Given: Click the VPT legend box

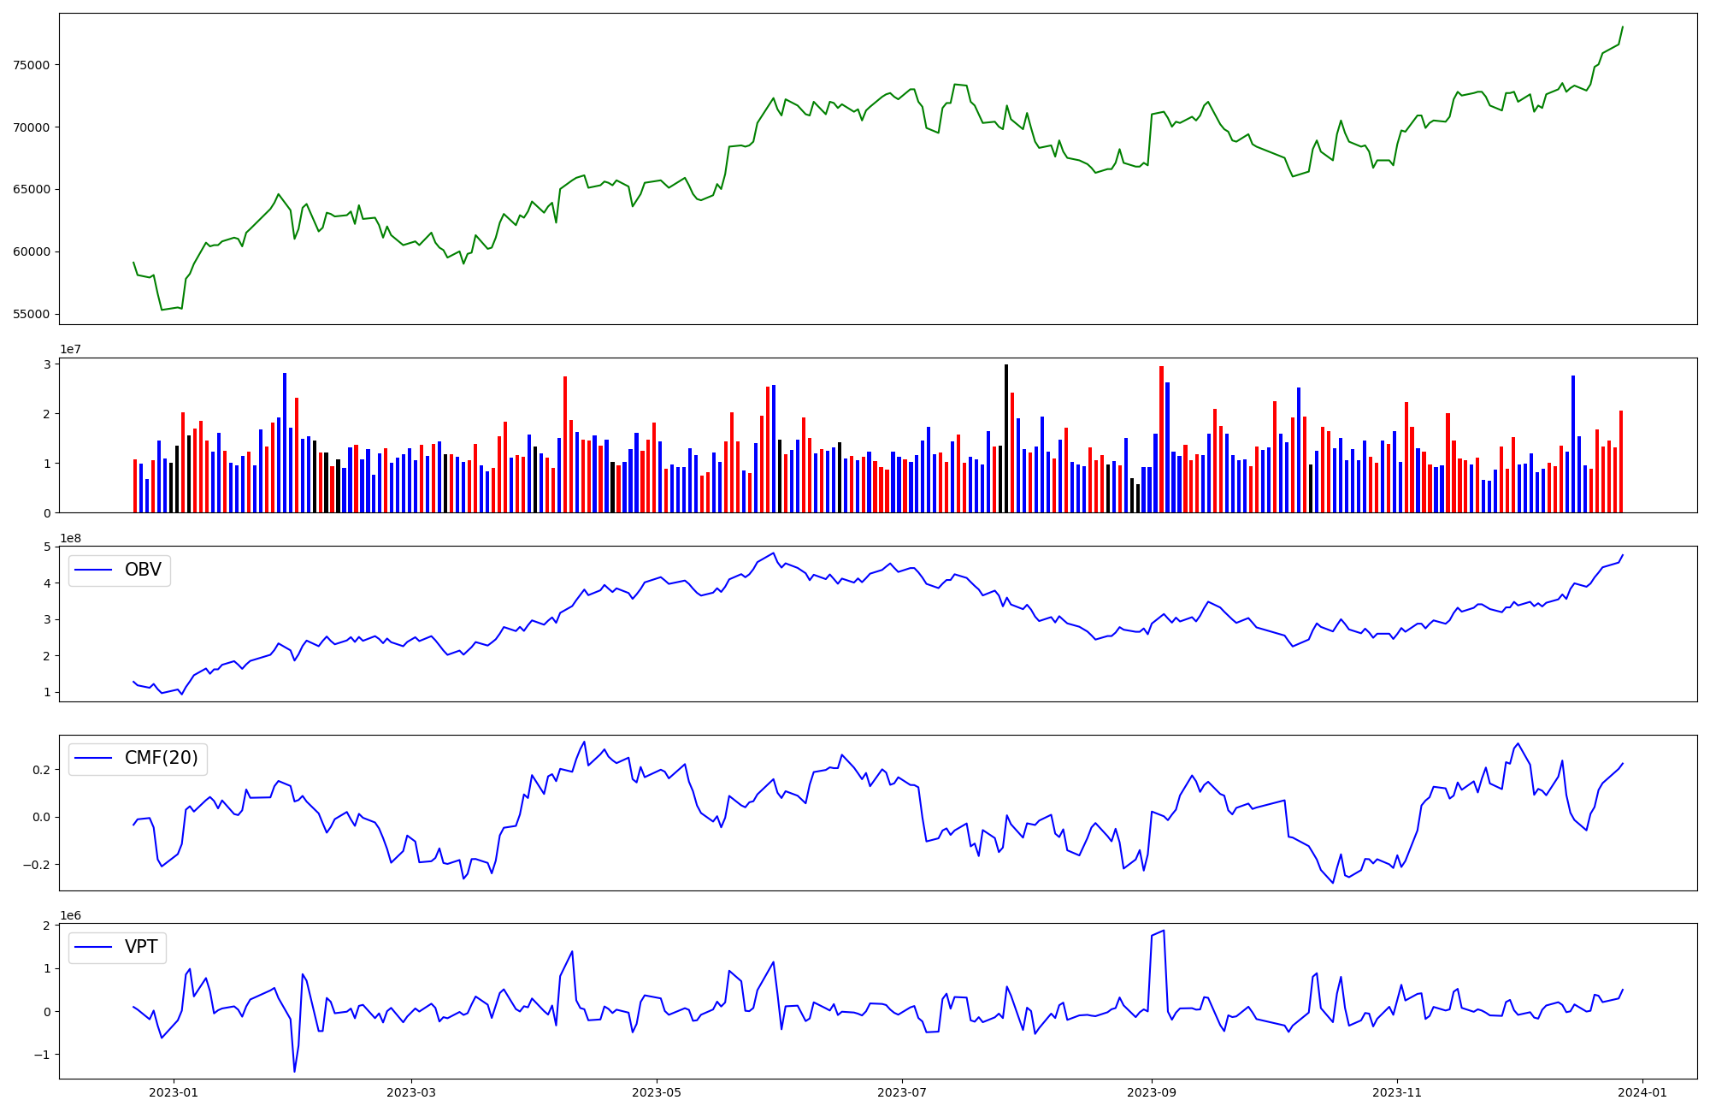Looking at the screenshot, I should coord(117,948).
